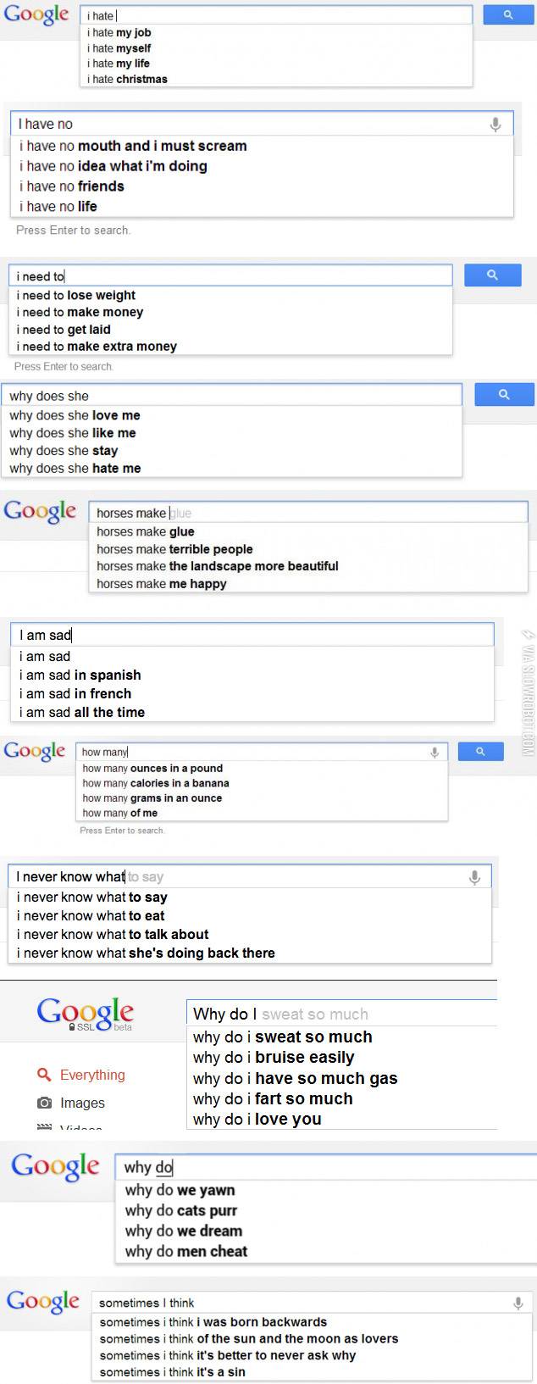Click microphone icon in 'sometimes I think' box
537x1384 pixels.
click(518, 1303)
